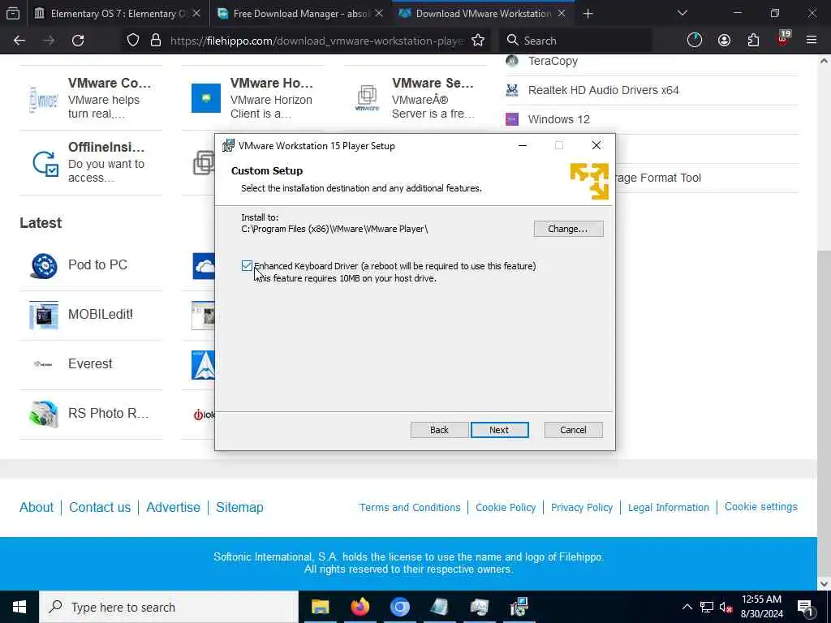Open Cookie settings in the footer
The width and height of the screenshot is (831, 623).
pyautogui.click(x=760, y=507)
